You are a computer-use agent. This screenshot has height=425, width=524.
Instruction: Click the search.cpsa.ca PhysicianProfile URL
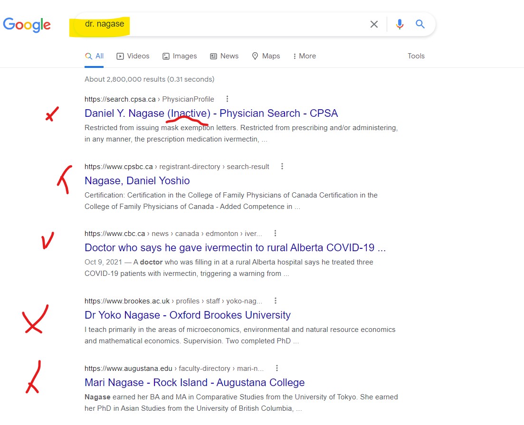pyautogui.click(x=149, y=99)
